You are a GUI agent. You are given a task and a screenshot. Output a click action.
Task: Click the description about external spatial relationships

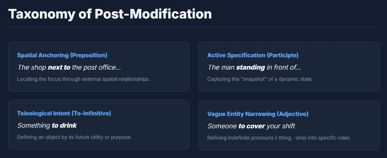pyautogui.click(x=83, y=79)
